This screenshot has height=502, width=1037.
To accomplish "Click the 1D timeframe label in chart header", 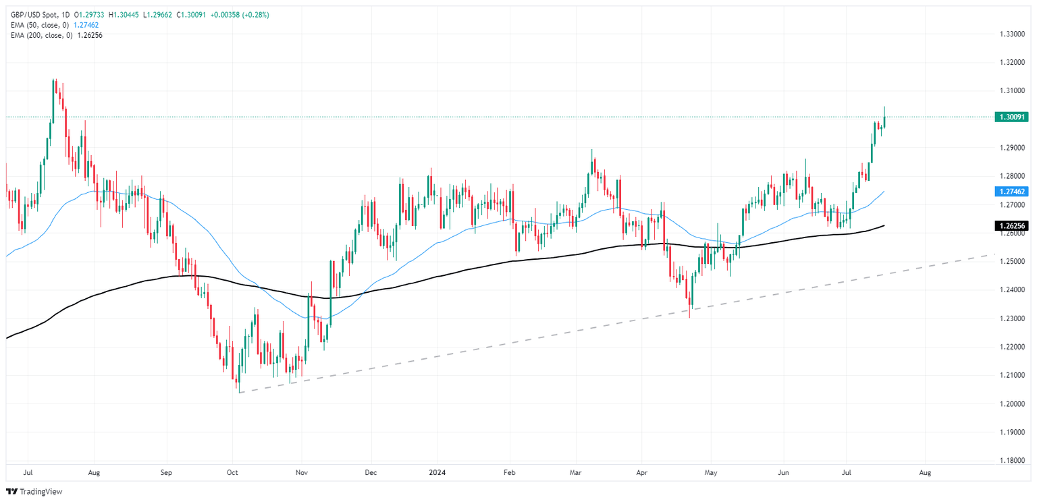I will point(65,15).
